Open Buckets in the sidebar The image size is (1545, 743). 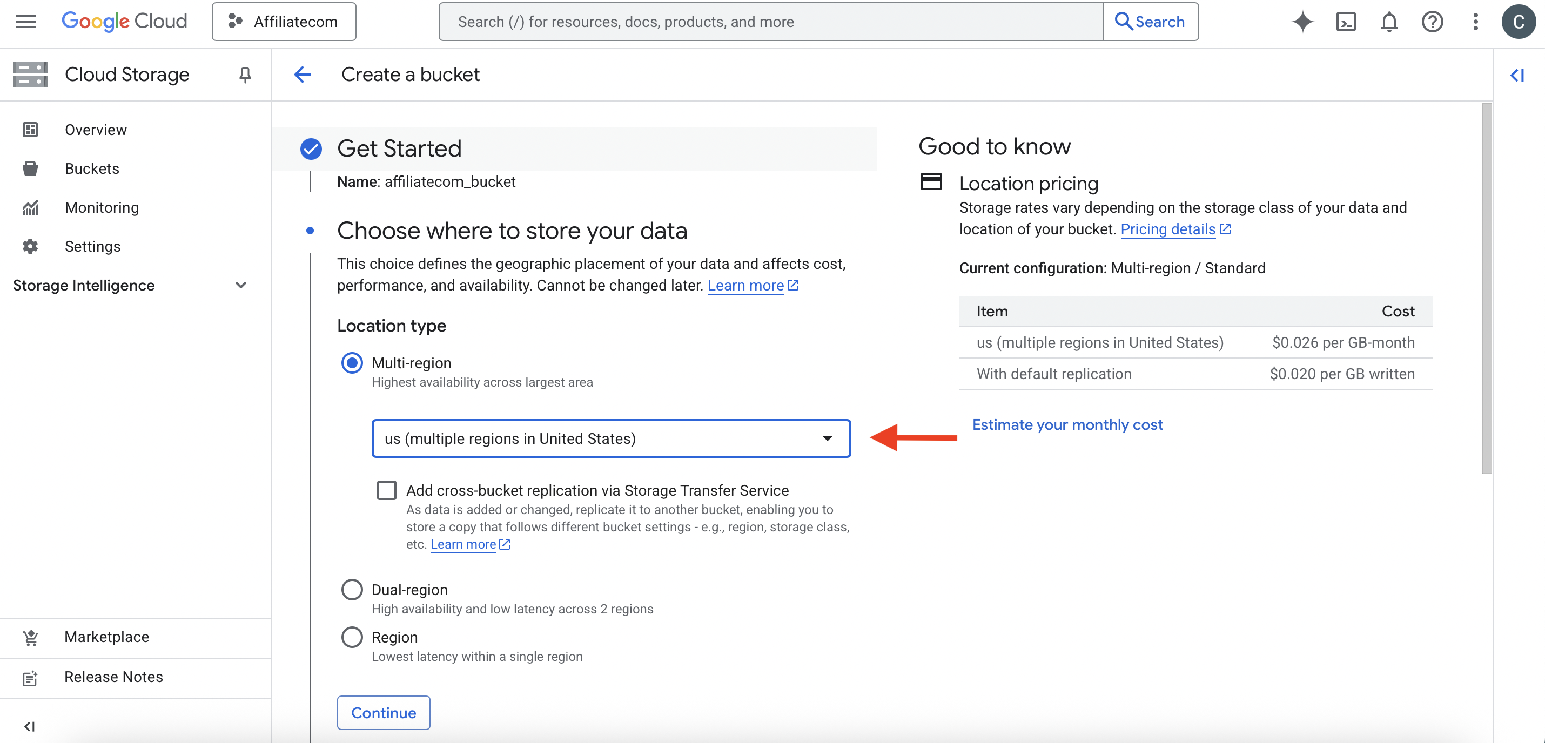(x=92, y=168)
